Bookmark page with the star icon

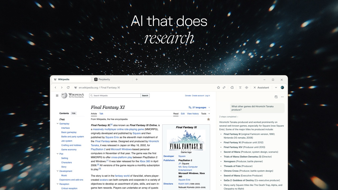pyautogui.click(x=218, y=88)
